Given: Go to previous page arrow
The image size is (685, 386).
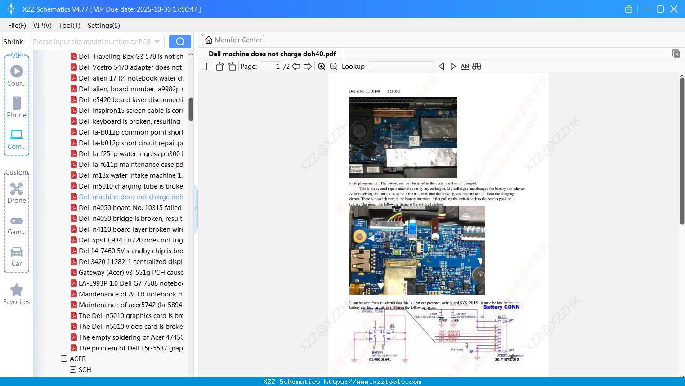Looking at the screenshot, I should coord(296,66).
